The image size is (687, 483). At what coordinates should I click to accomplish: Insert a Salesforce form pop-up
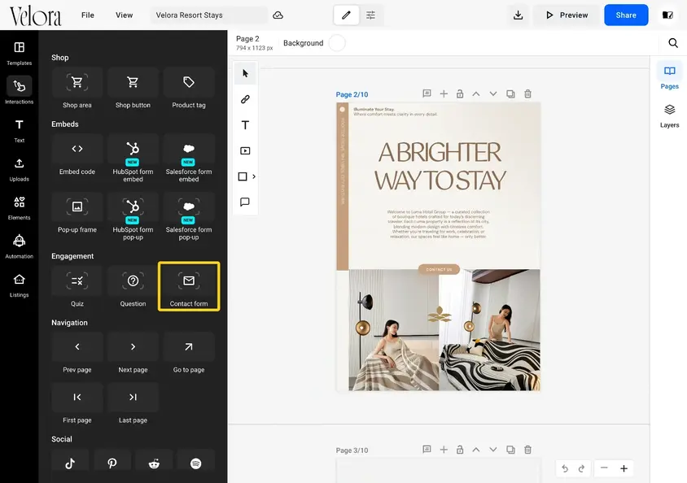pos(189,217)
